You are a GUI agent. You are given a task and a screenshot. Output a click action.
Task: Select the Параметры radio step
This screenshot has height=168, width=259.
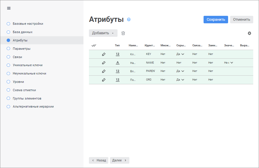[x=8, y=49]
